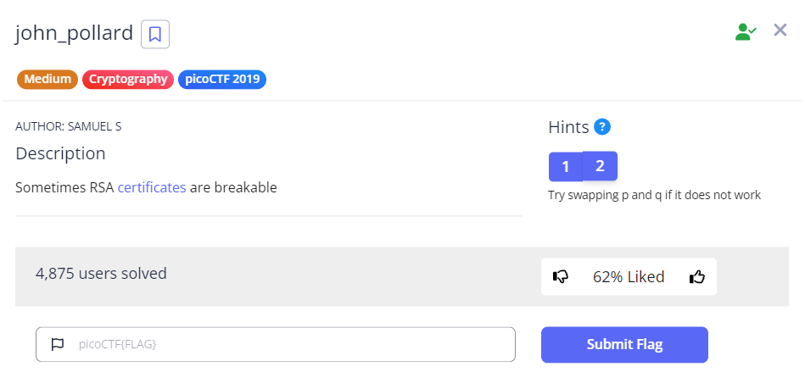Click the john_pollard challenge title
The image size is (805, 389).
coord(75,34)
